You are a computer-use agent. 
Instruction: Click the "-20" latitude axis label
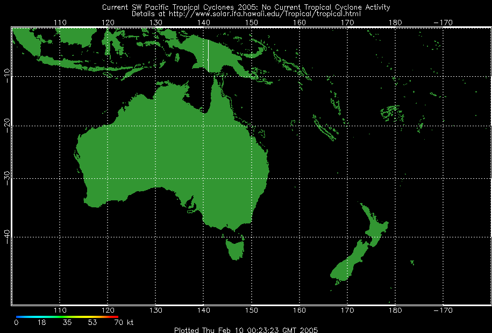[x=7, y=126]
